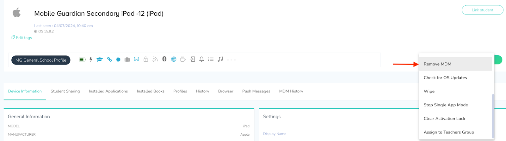Select Remove MDM from the menu
Screen dimensions: 506x141
455,64
